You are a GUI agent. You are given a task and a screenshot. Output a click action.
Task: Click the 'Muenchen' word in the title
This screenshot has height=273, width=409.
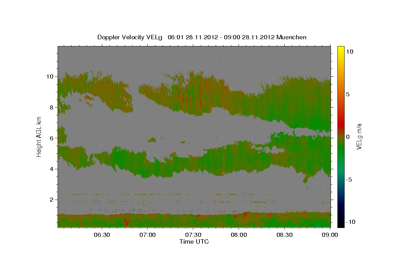291,37
